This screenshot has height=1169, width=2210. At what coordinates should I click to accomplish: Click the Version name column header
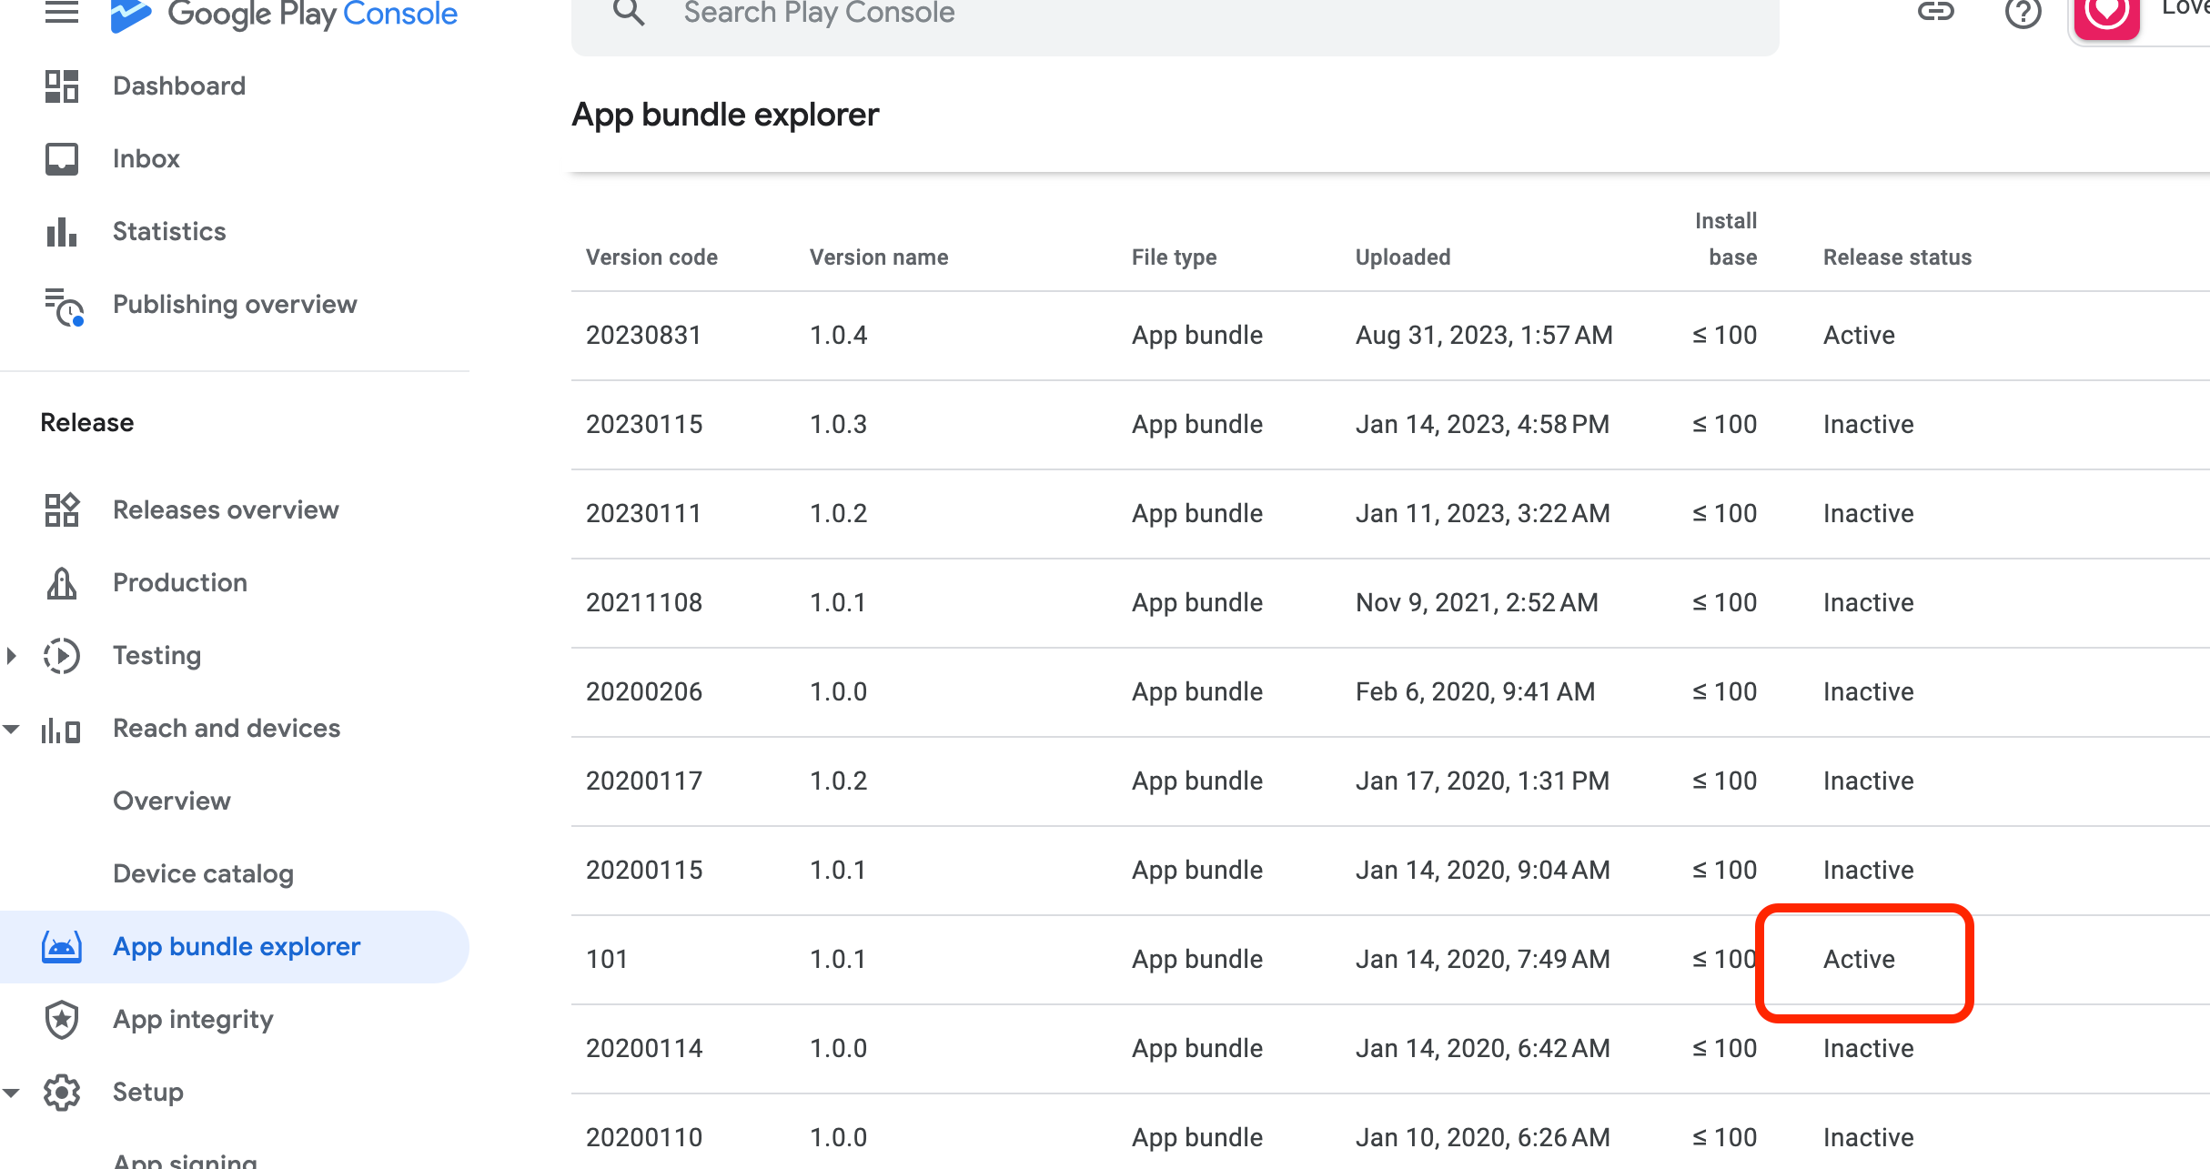click(879, 257)
